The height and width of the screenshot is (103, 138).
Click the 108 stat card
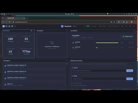click(x=10, y=39)
